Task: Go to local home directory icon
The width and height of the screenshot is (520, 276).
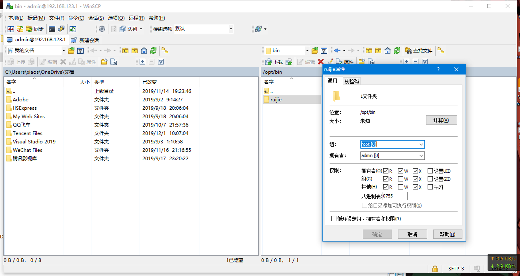Action: pyautogui.click(x=144, y=50)
